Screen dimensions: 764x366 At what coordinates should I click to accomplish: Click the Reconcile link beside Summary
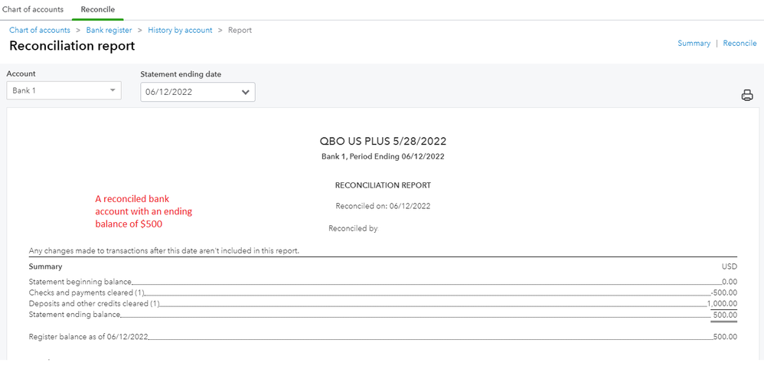coord(740,44)
